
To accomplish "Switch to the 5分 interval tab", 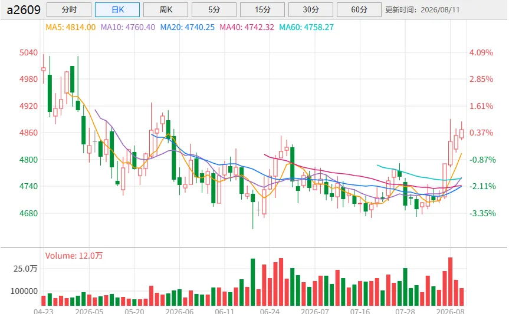I will coord(214,10).
